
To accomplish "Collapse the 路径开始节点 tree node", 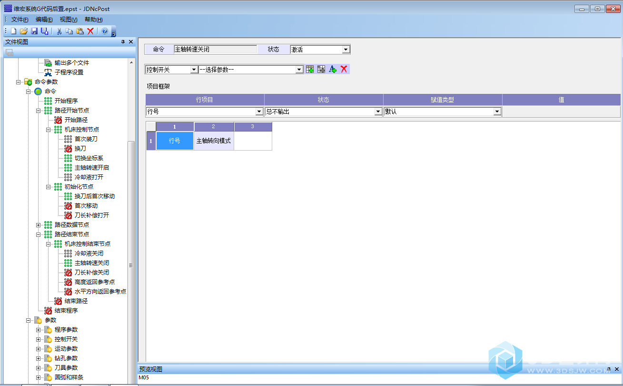I will pos(39,111).
